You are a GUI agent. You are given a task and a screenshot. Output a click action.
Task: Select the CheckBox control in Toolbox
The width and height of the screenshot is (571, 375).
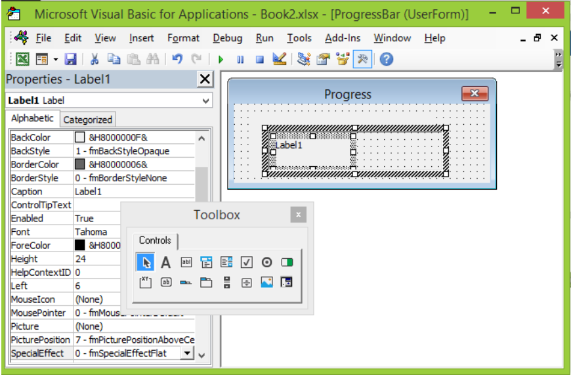(247, 262)
